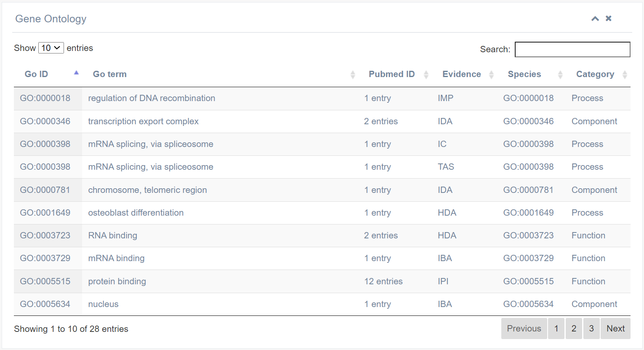This screenshot has height=350, width=644.
Task: Click the IPI evidence cell
Action: pos(443,281)
